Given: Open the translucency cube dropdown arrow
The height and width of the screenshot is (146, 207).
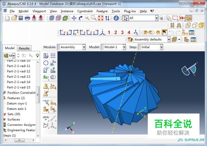Looking at the screenshot, I should (179, 39).
